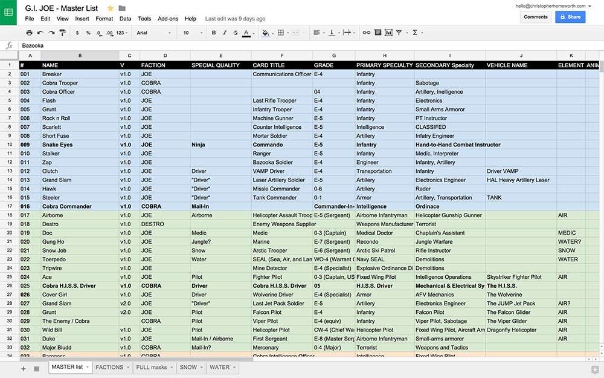
Task: Click the insert link icon
Action: (366, 33)
